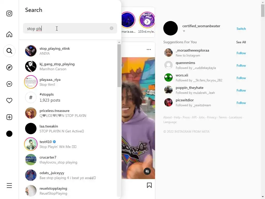Viewport: 265px width, 199px height.
Task: Clear the search field text
Action: [x=112, y=28]
